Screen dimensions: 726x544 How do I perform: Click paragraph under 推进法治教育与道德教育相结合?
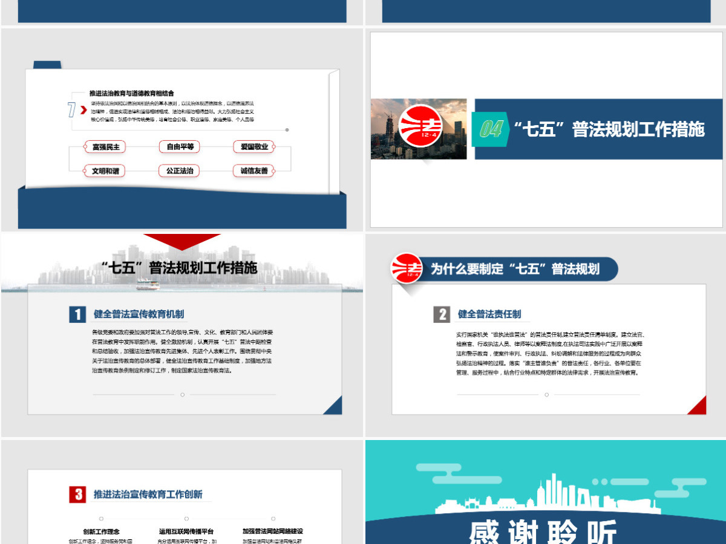coord(172,111)
